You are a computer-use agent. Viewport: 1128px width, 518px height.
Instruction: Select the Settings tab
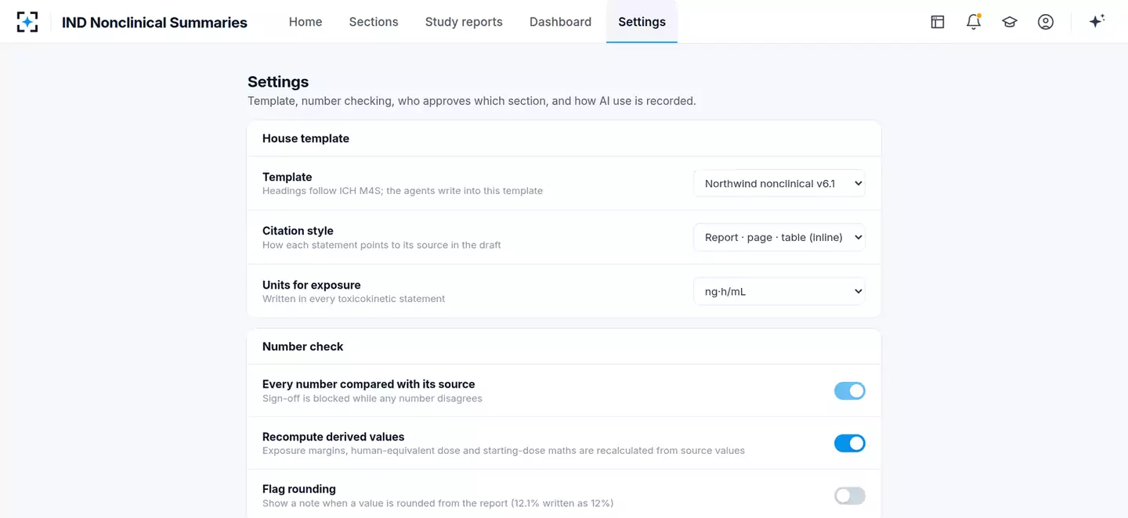tap(642, 22)
